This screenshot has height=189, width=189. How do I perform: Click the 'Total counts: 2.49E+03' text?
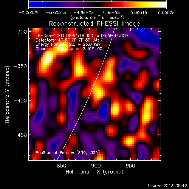[78, 49]
